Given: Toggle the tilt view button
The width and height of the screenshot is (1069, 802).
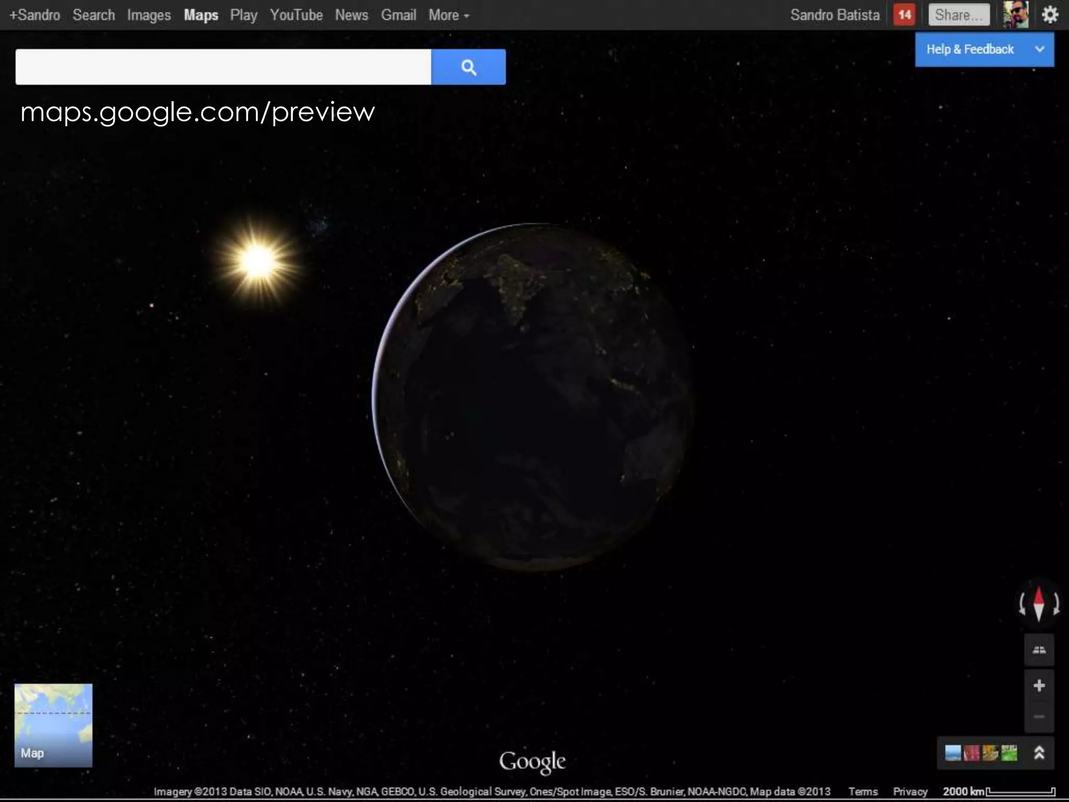Looking at the screenshot, I should [1039, 650].
